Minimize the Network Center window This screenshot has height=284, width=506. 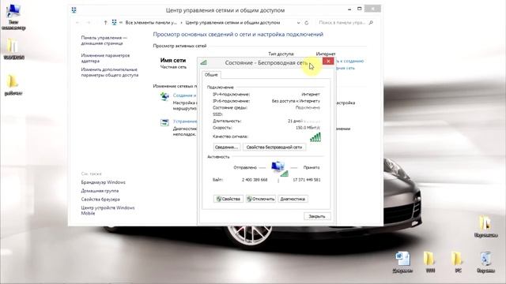(349, 9)
